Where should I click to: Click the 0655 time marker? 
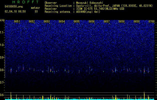pyautogui.click(x=77, y=21)
